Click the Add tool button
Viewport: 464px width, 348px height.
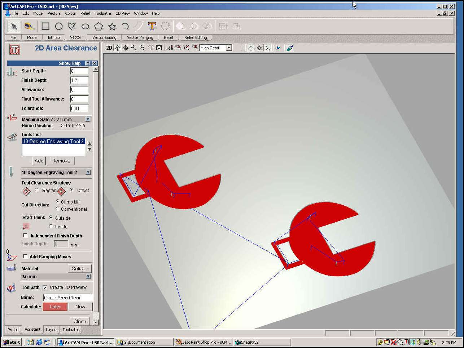tap(39, 161)
